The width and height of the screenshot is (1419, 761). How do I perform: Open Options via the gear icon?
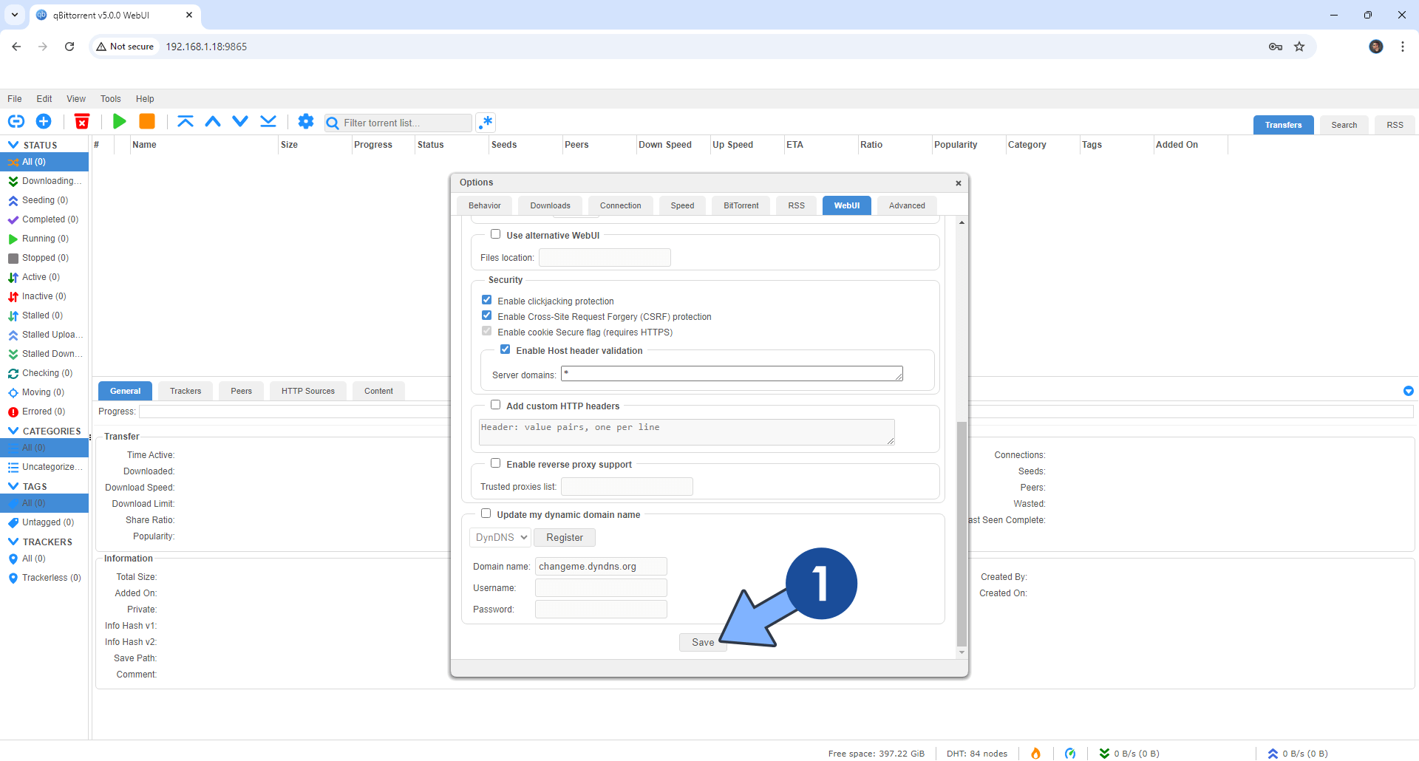(x=306, y=121)
